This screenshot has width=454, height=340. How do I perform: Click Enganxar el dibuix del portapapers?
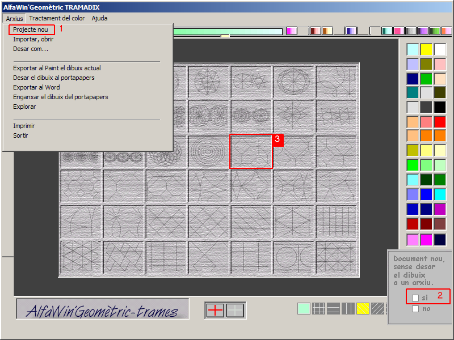coord(61,97)
